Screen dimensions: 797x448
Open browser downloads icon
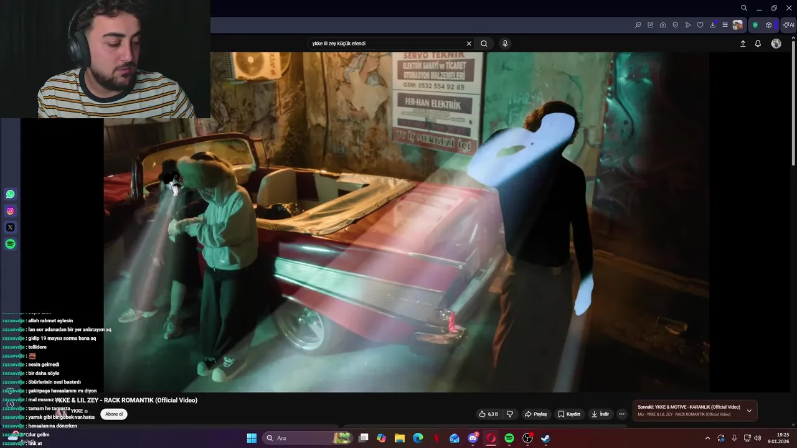713,25
